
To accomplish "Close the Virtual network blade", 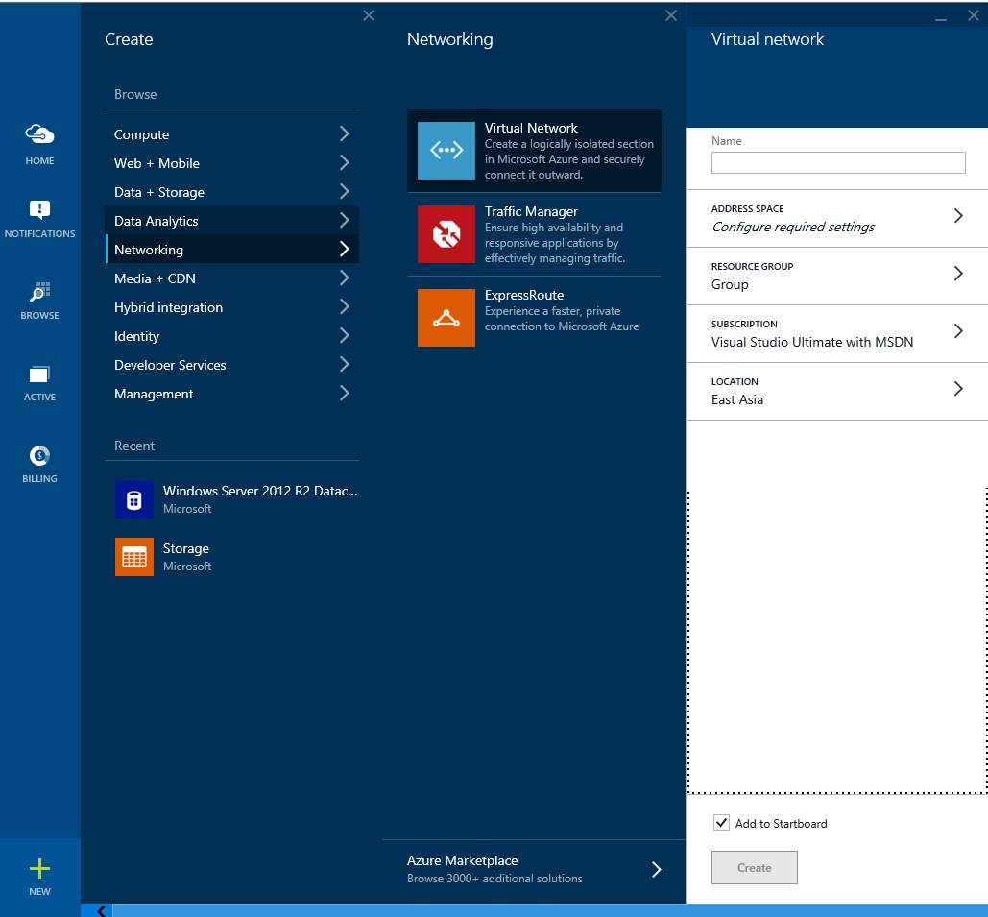I will click(974, 15).
